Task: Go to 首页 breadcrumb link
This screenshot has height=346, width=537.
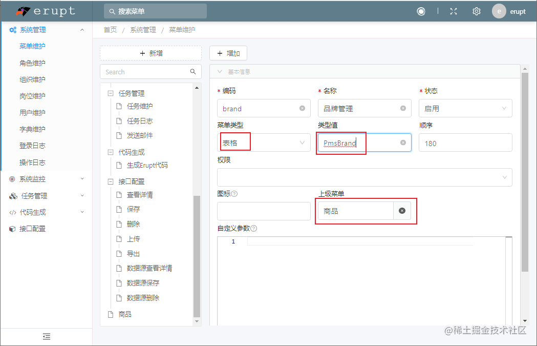Action: 110,30
